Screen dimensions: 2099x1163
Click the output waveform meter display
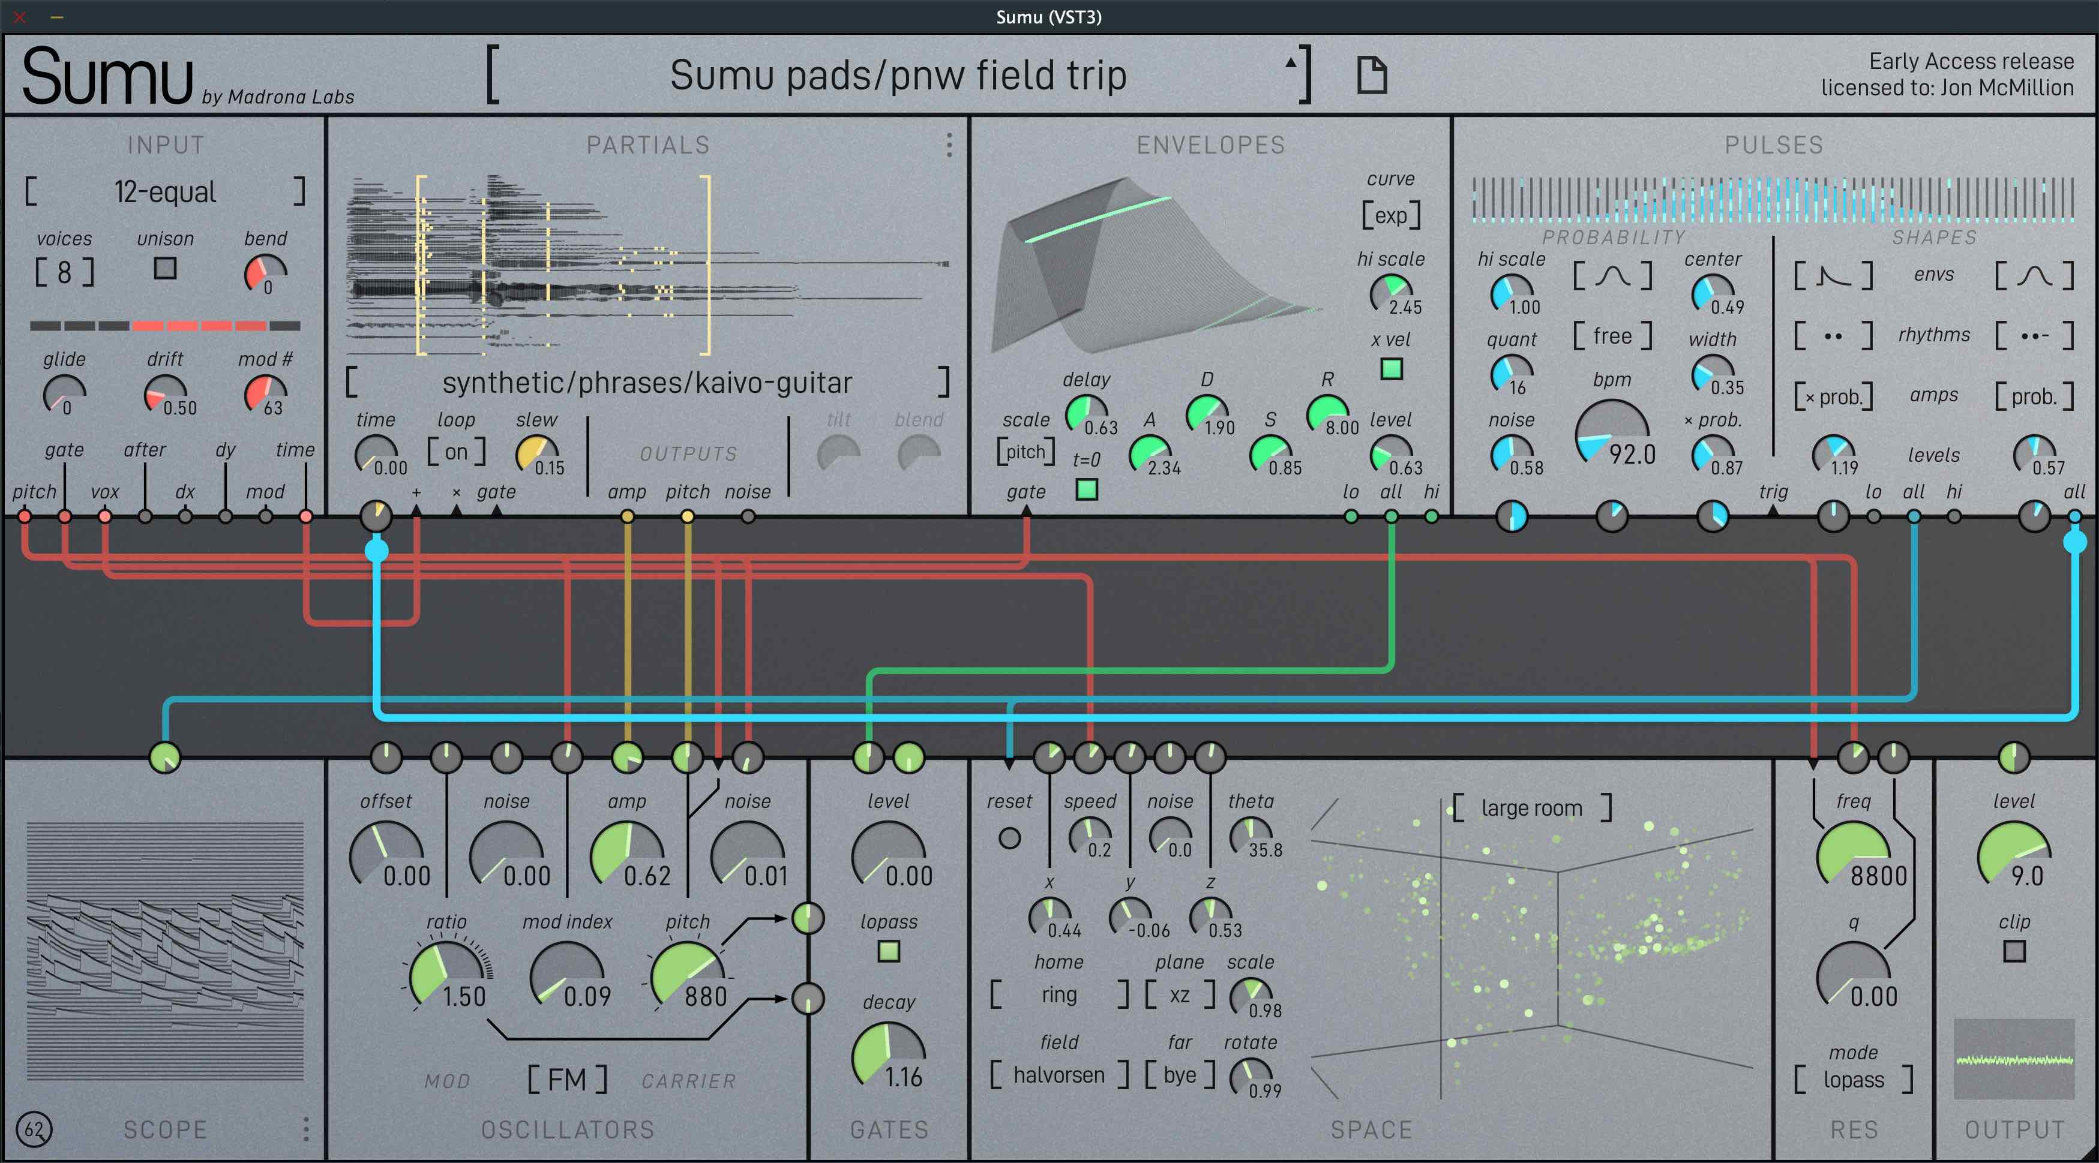click(2013, 1059)
